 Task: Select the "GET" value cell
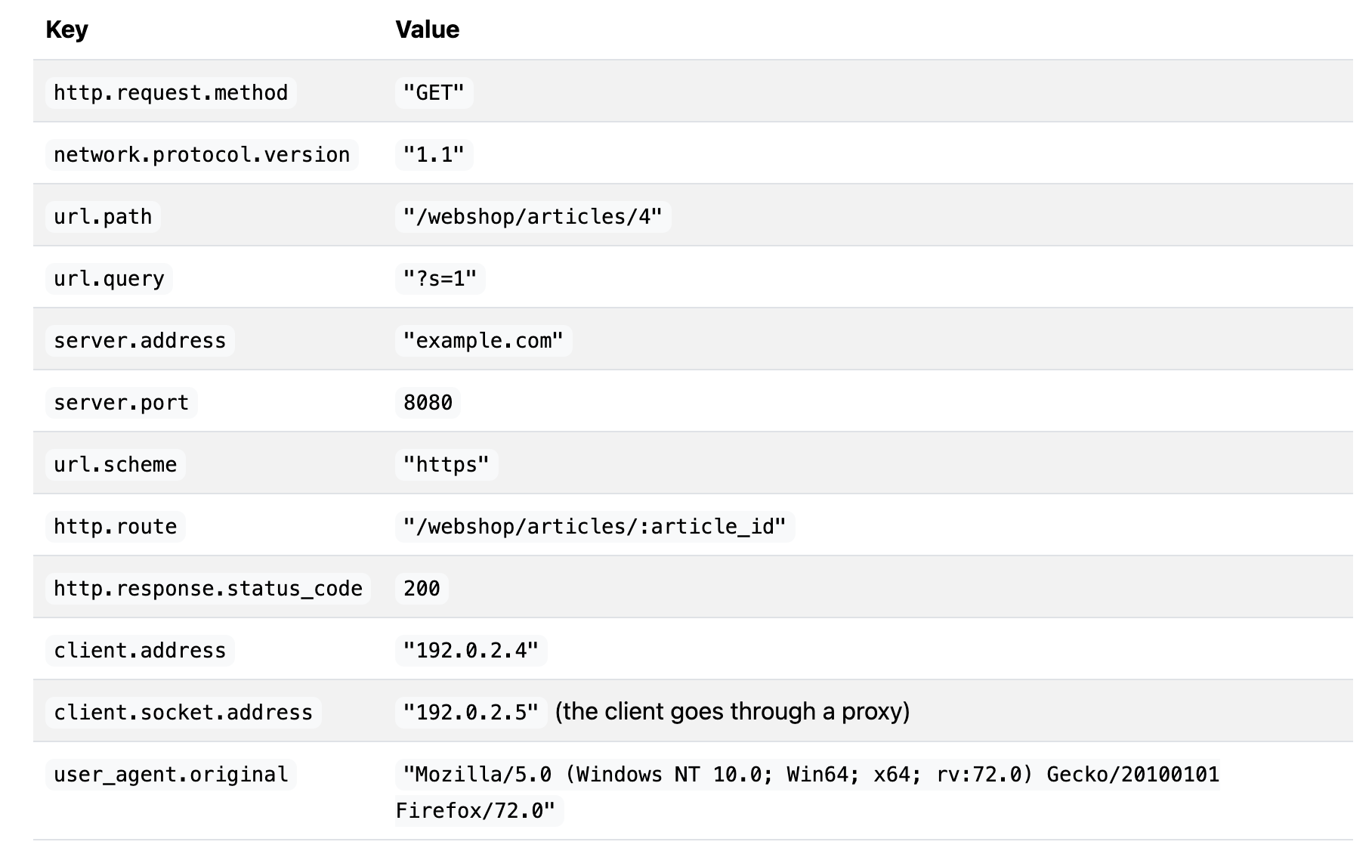click(x=434, y=92)
